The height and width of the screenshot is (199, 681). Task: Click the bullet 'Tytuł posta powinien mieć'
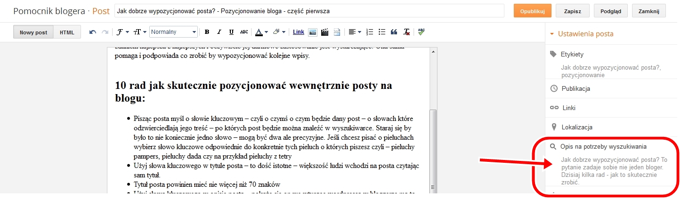(207, 184)
